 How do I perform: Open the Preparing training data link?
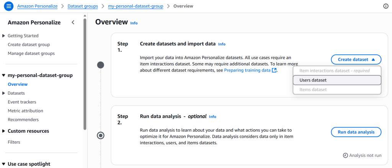pos(247,70)
